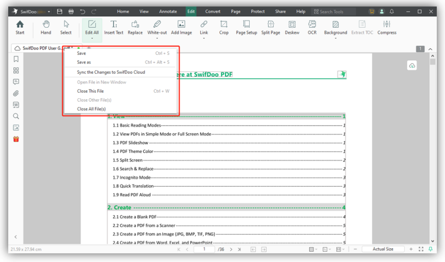Click the cloud upload button on page
This screenshot has height=262, width=445.
click(x=412, y=66)
